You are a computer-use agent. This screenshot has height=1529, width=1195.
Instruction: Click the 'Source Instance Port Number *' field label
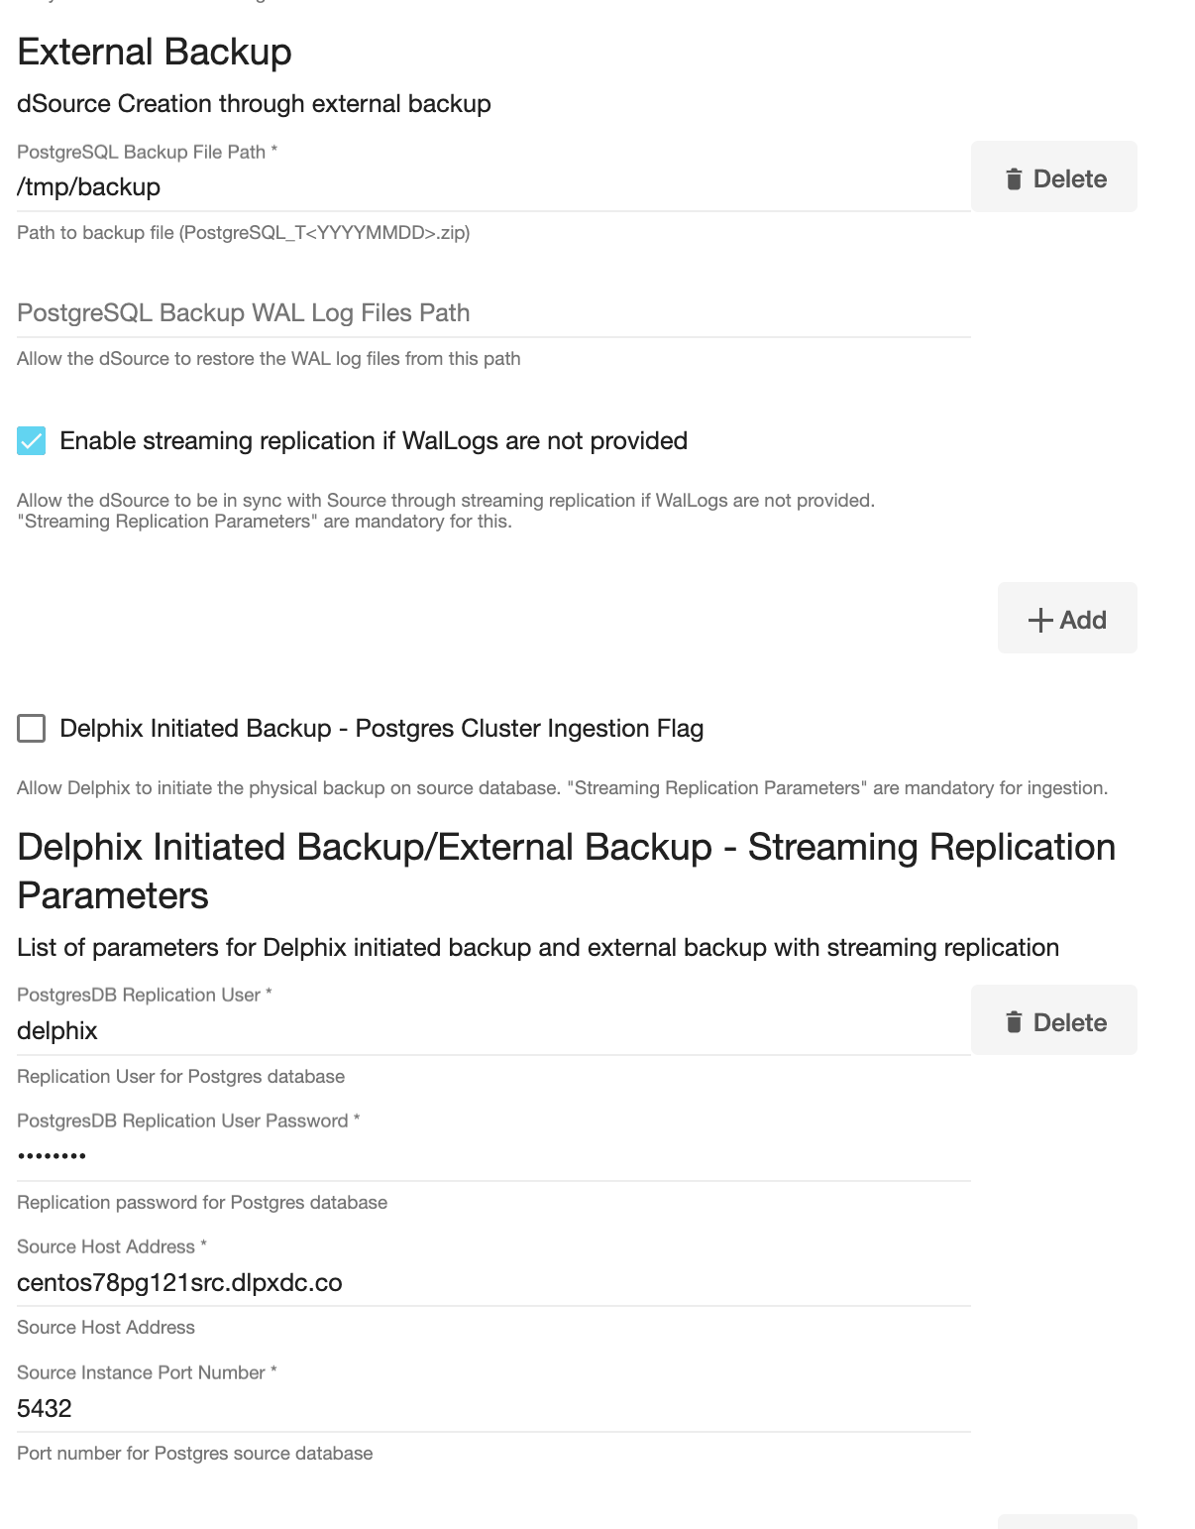[147, 1372]
